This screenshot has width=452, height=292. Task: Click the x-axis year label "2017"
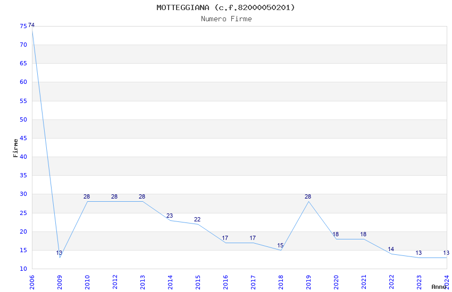click(253, 282)
